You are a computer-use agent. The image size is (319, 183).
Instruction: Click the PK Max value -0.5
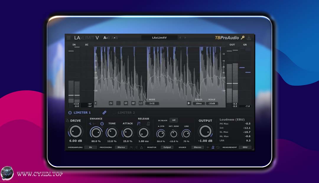pos(248,124)
